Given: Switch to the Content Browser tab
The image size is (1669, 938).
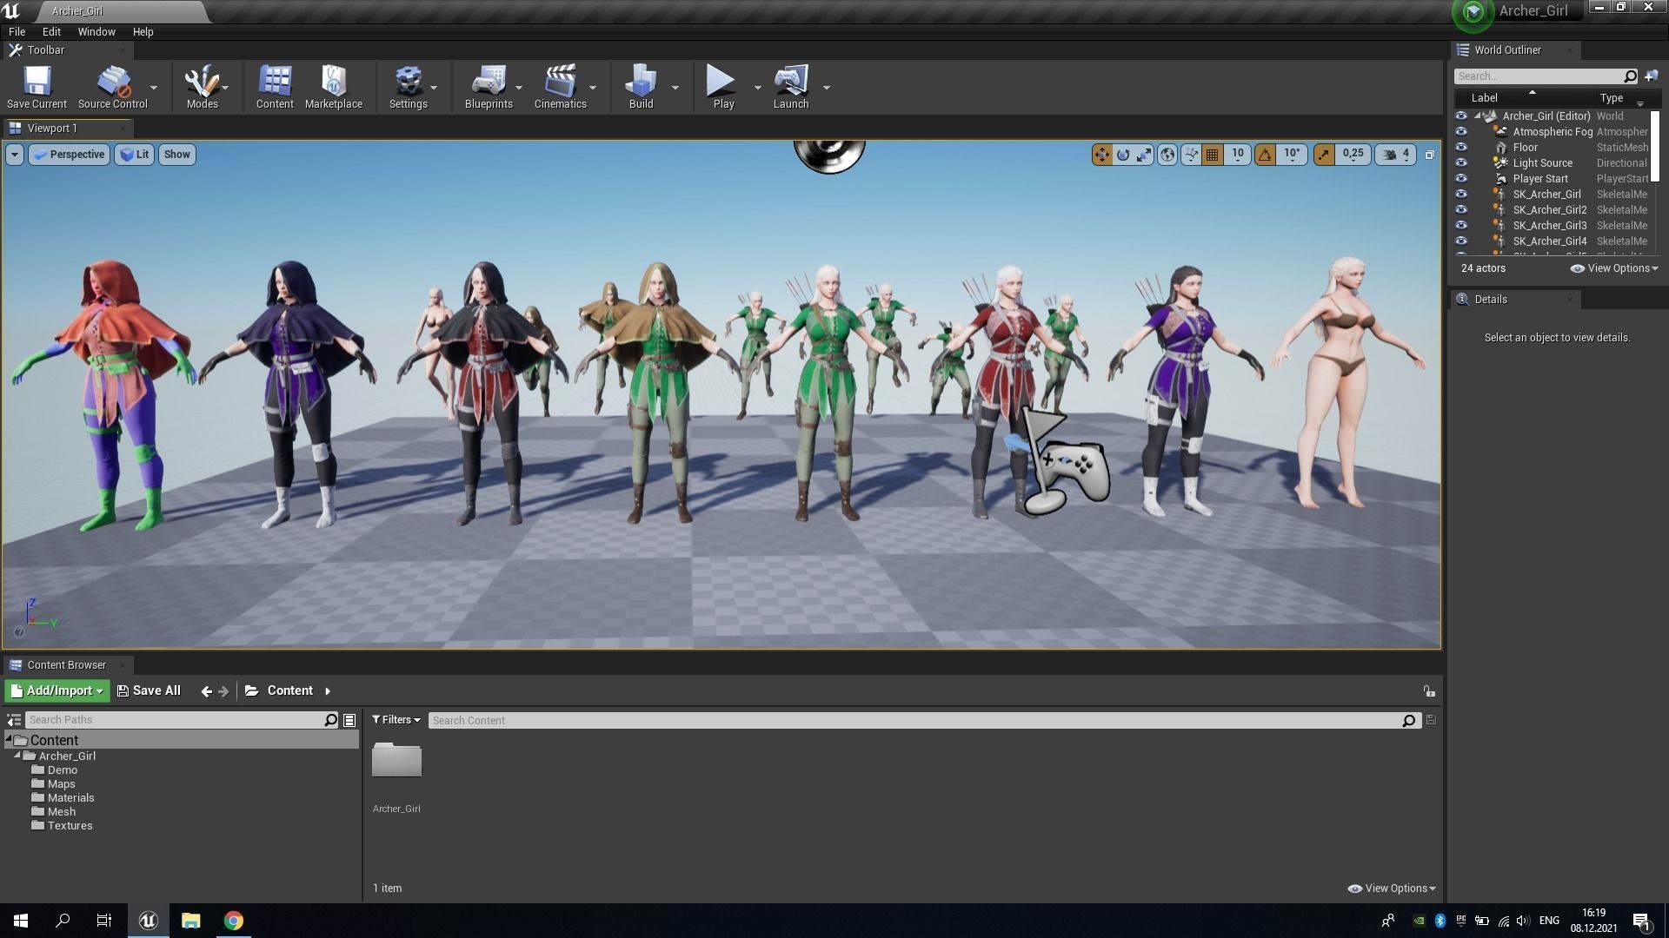Looking at the screenshot, I should (66, 665).
